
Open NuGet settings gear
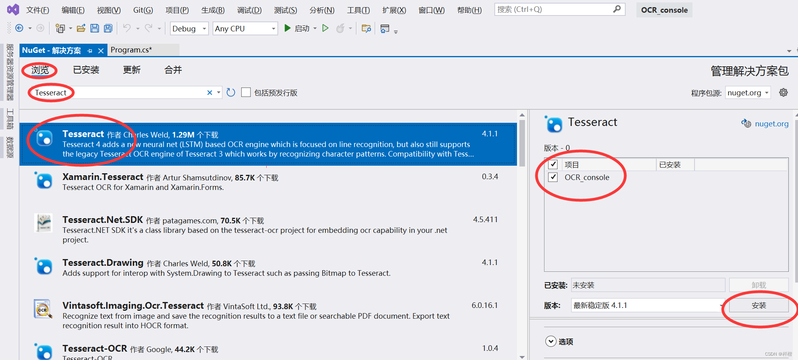[x=783, y=93]
